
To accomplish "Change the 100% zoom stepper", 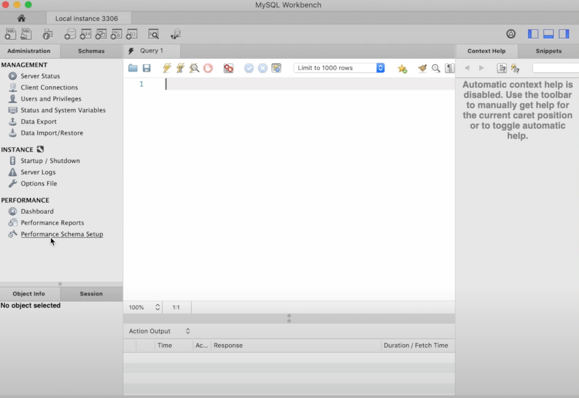I will (x=157, y=307).
